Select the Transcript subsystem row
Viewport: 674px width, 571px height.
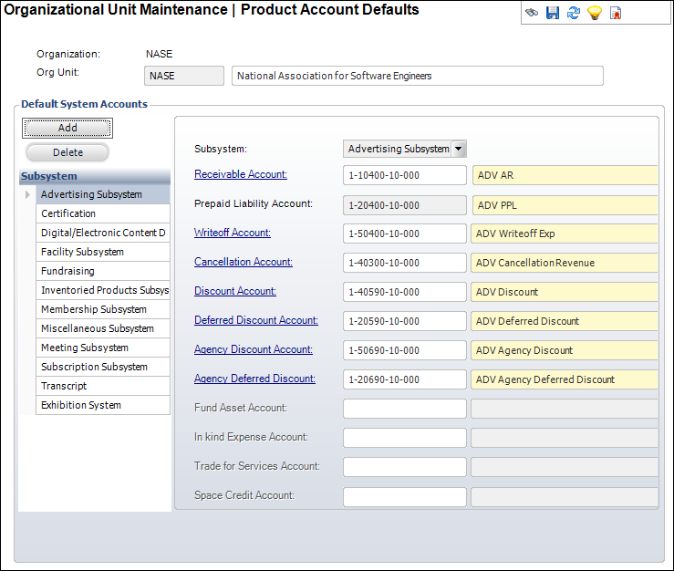(64, 386)
